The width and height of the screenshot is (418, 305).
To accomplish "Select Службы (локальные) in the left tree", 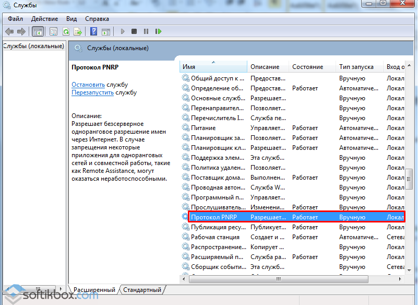I will 33,46.
